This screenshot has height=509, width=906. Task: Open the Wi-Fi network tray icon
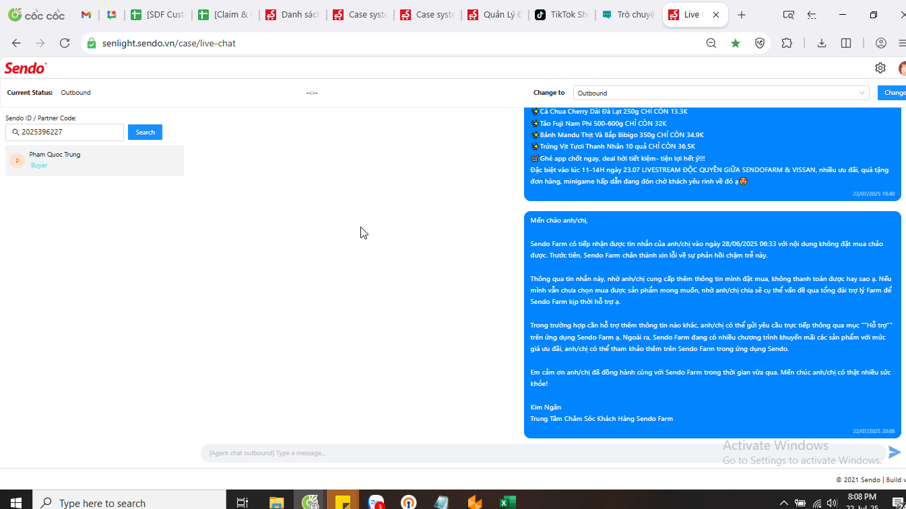pos(816,502)
